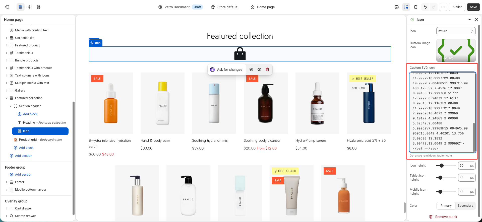Select the Secondary color option
Viewport: 482px width, 222px height.
pyautogui.click(x=465, y=206)
